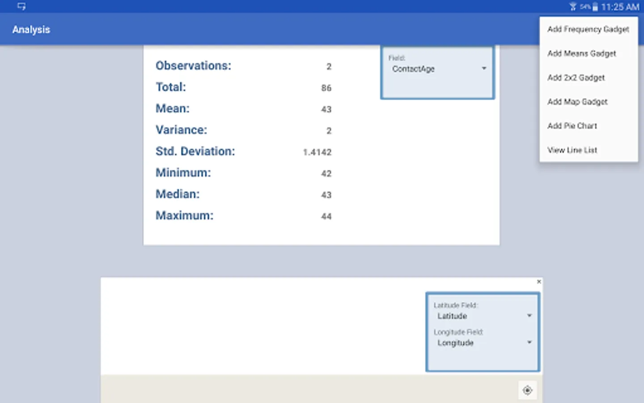Tap the notification icon in status bar
The height and width of the screenshot is (403, 644).
(21, 6)
